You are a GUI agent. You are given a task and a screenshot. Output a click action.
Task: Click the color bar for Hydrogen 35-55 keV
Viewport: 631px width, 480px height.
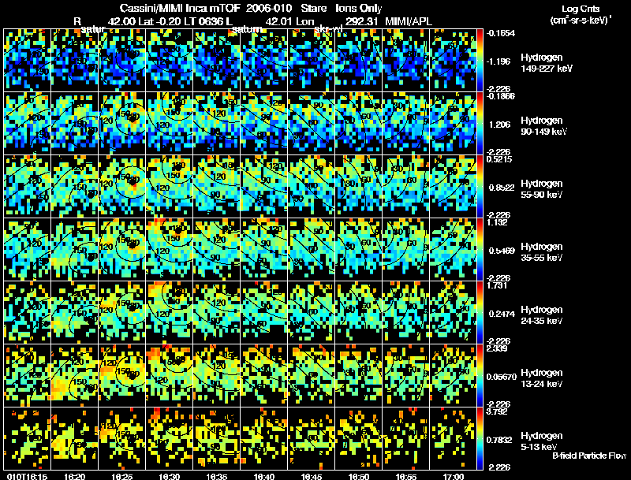480,250
